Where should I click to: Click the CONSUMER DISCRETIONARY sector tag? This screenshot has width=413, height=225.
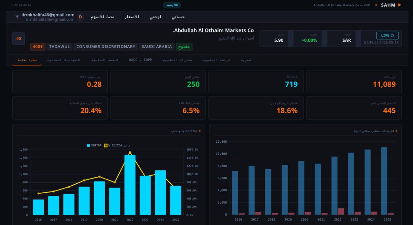106,47
